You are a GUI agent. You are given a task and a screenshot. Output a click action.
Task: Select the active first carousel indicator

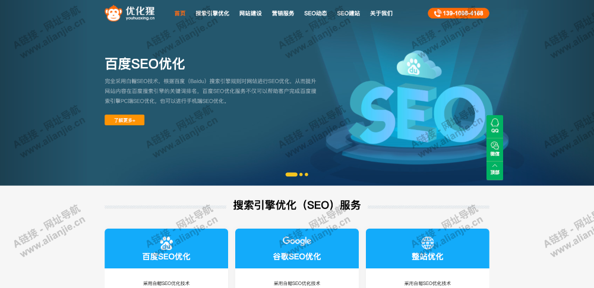pos(291,175)
